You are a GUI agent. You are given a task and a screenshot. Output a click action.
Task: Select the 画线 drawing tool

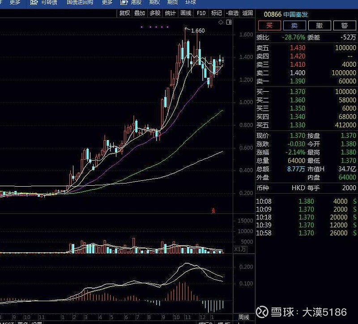point(186,13)
